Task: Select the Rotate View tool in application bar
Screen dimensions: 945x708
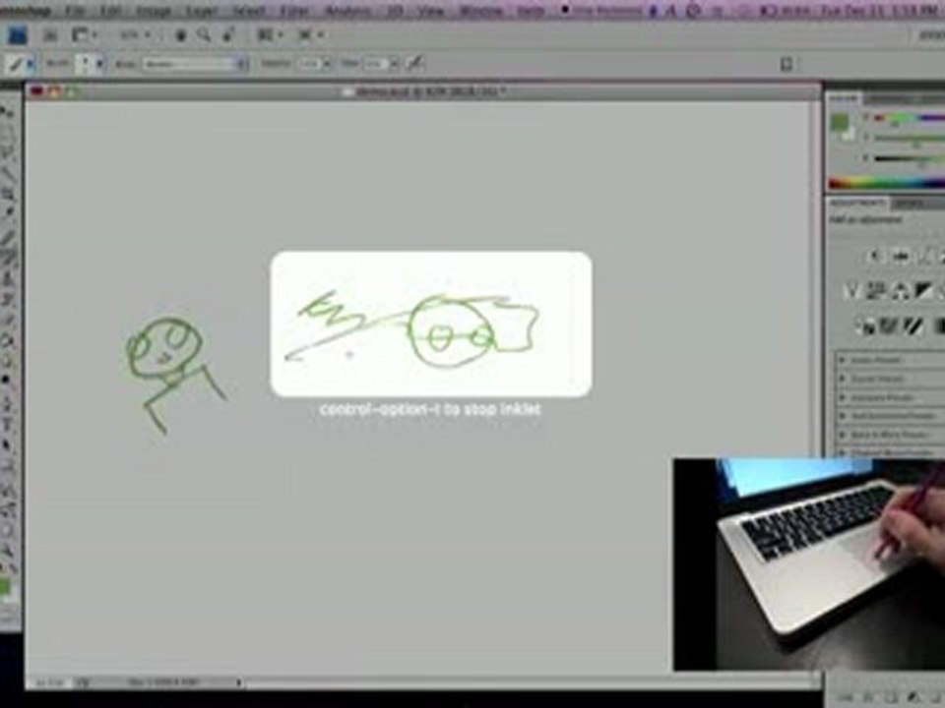Action: [x=228, y=35]
